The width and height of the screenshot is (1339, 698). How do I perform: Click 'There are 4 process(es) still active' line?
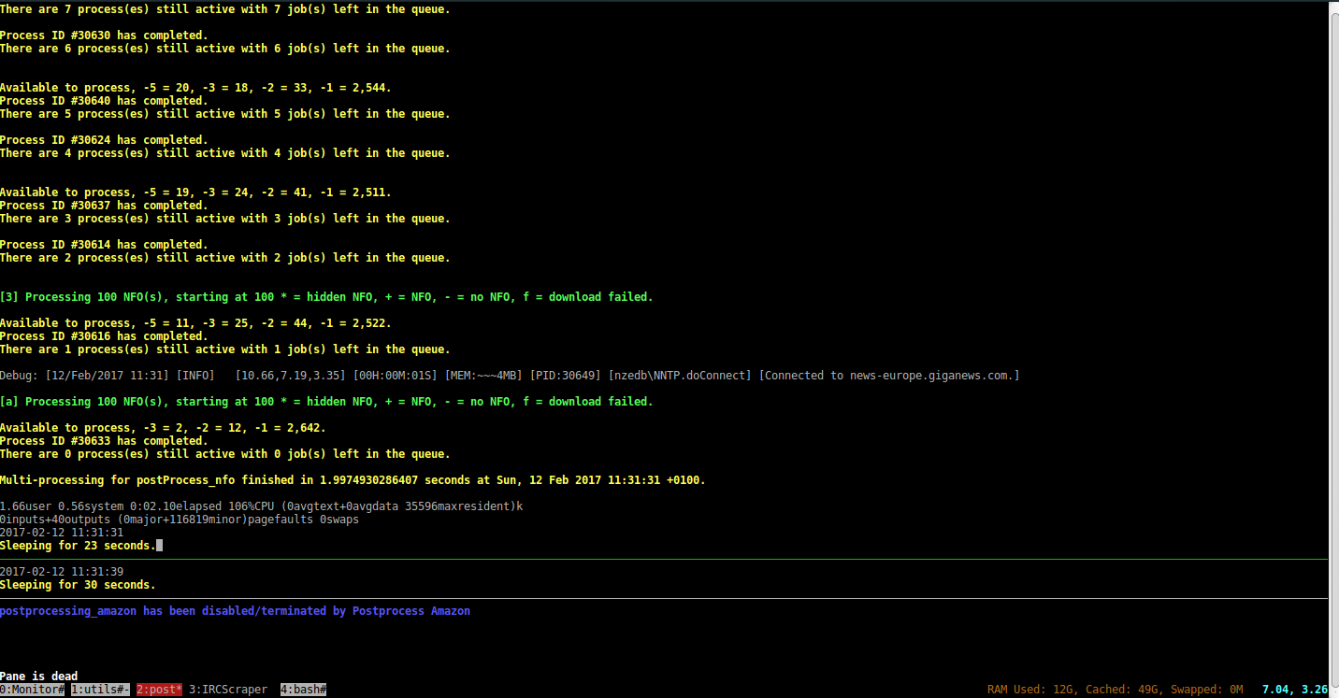pyautogui.click(x=224, y=153)
